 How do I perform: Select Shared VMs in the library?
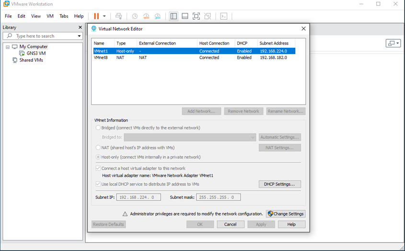(x=31, y=60)
